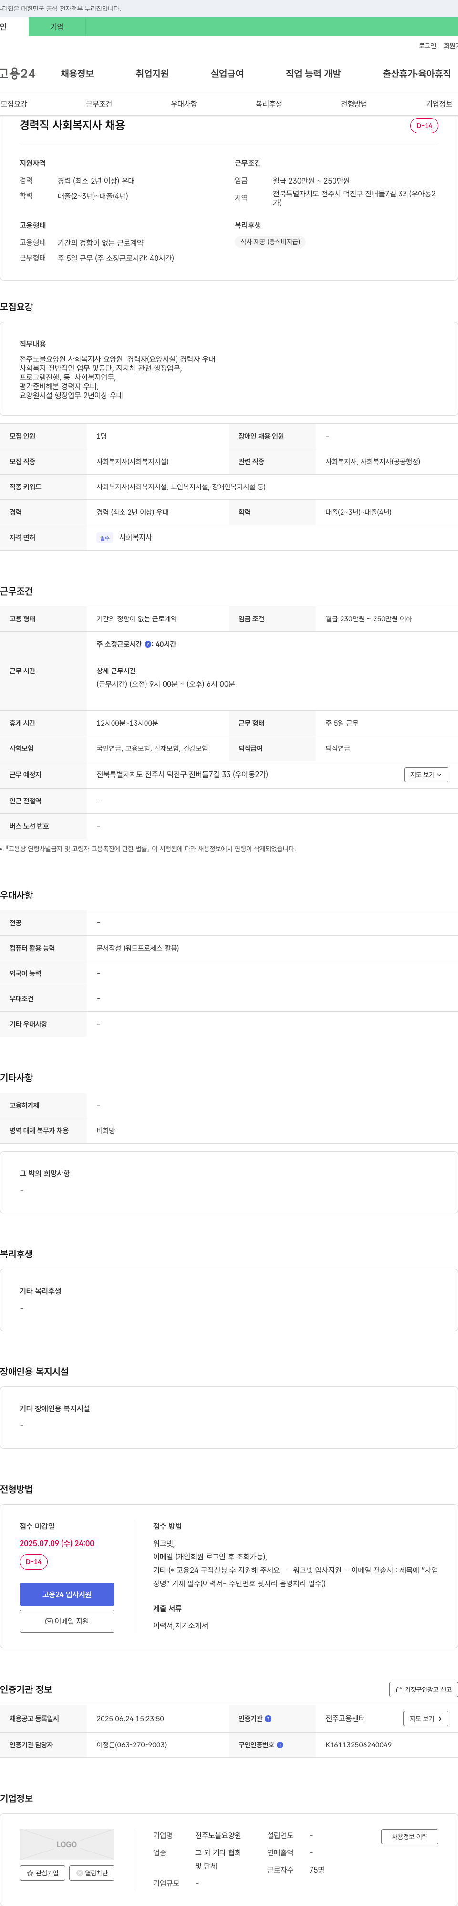Open 채용정보 이력 button

(x=409, y=1836)
